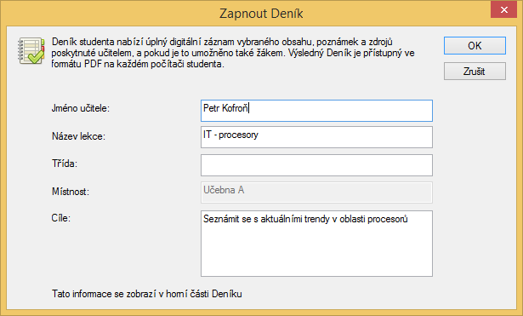Place cursor on the 'IT - procesory' text
Screen dimensions: 523x316
pyautogui.click(x=230, y=135)
